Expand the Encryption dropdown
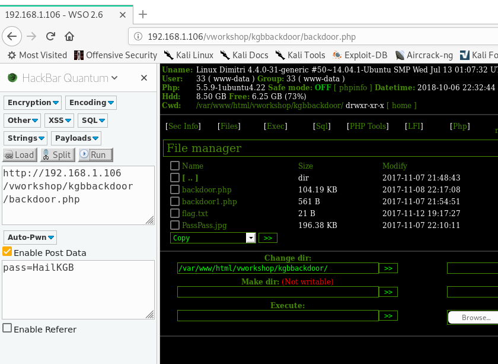The height and width of the screenshot is (364, 498). [33, 103]
